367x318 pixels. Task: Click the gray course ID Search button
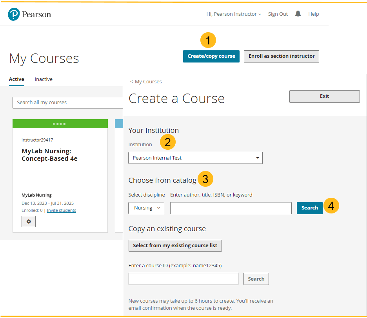click(x=256, y=279)
